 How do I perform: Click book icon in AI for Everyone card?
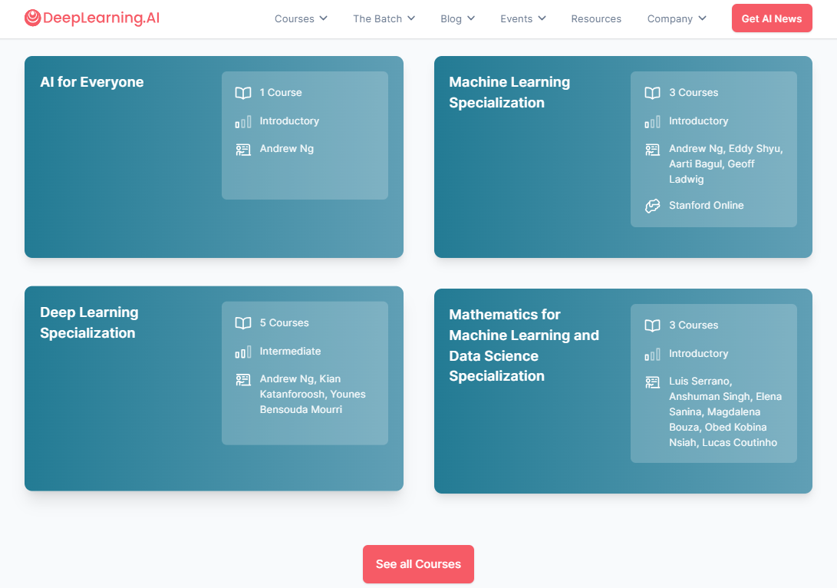pyautogui.click(x=243, y=93)
